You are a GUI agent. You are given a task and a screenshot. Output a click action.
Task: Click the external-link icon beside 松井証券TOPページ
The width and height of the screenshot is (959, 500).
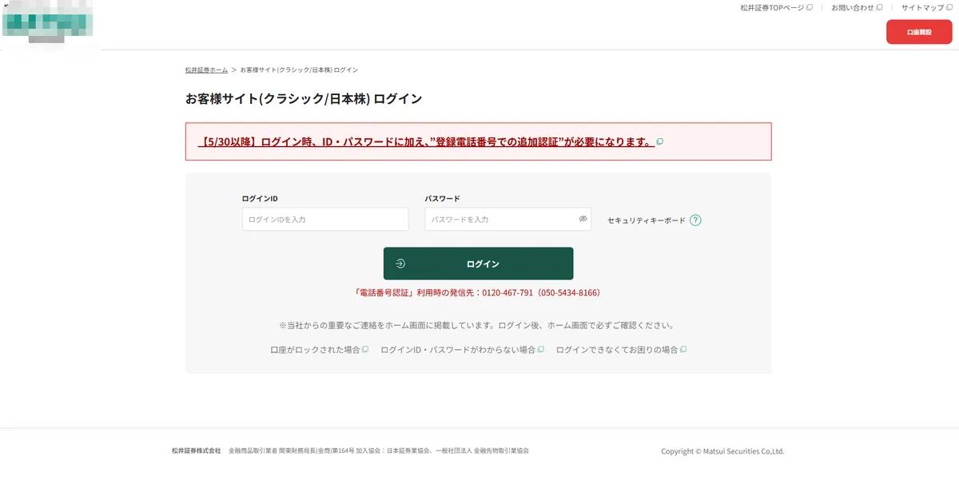(808, 7)
